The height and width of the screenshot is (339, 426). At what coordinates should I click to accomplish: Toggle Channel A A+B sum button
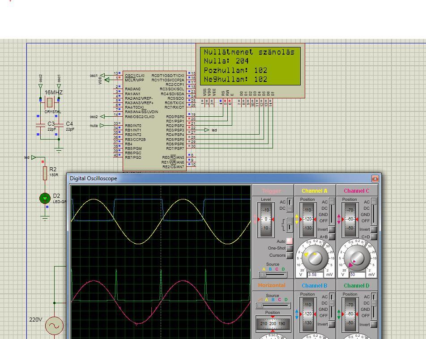click(332, 237)
